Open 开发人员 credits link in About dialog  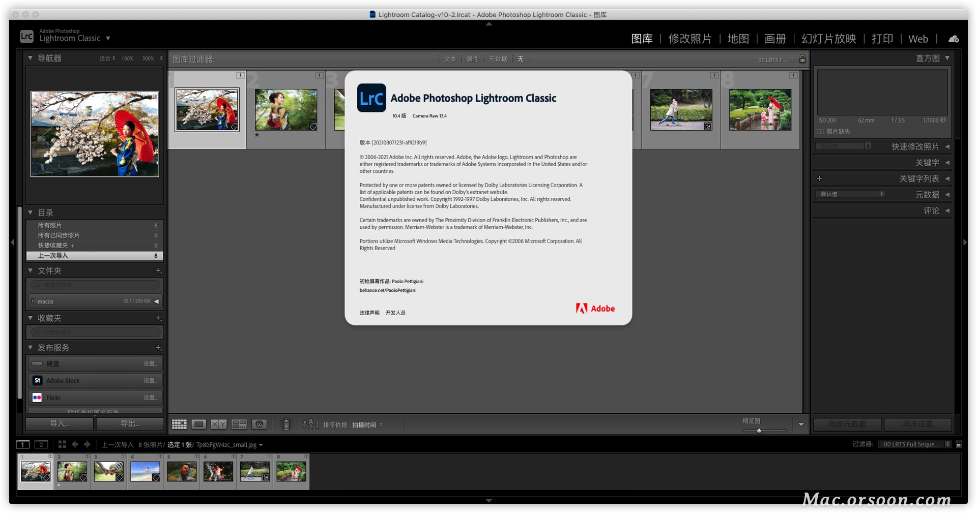tap(395, 313)
